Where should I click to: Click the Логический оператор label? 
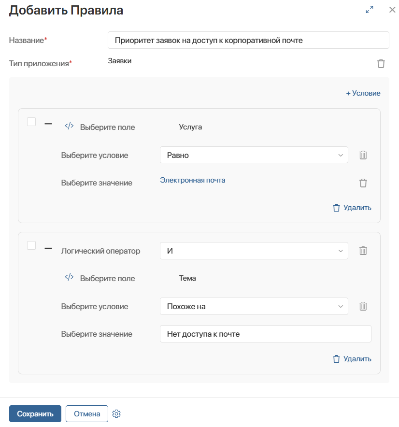click(x=100, y=251)
